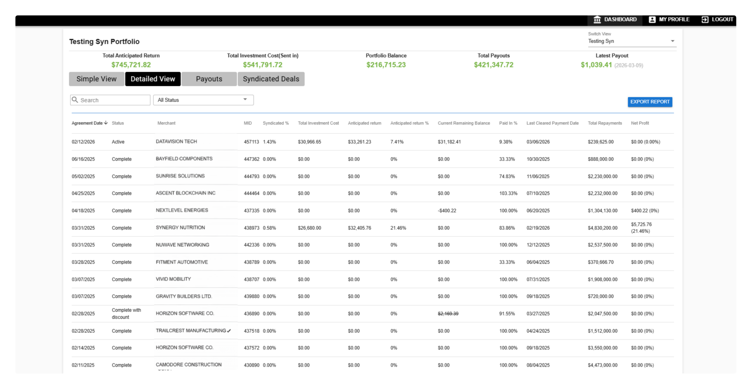The height and width of the screenshot is (389, 752).
Task: Sort by the Net Profit column header
Action: (640, 123)
